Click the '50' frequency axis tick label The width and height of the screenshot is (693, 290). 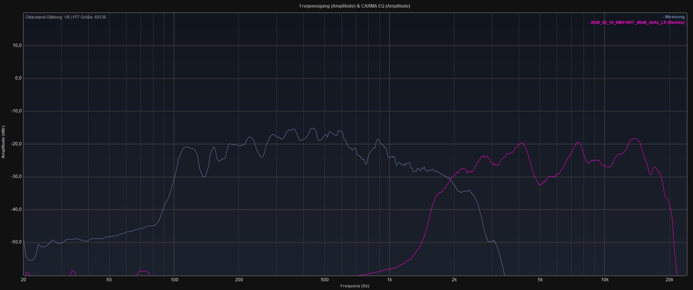pyautogui.click(x=109, y=280)
